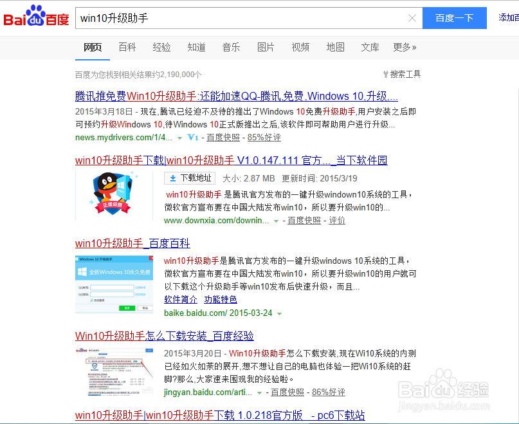Screen dimensions: 519x424
Task: Open 搜索工具 search tools
Action: (401, 74)
